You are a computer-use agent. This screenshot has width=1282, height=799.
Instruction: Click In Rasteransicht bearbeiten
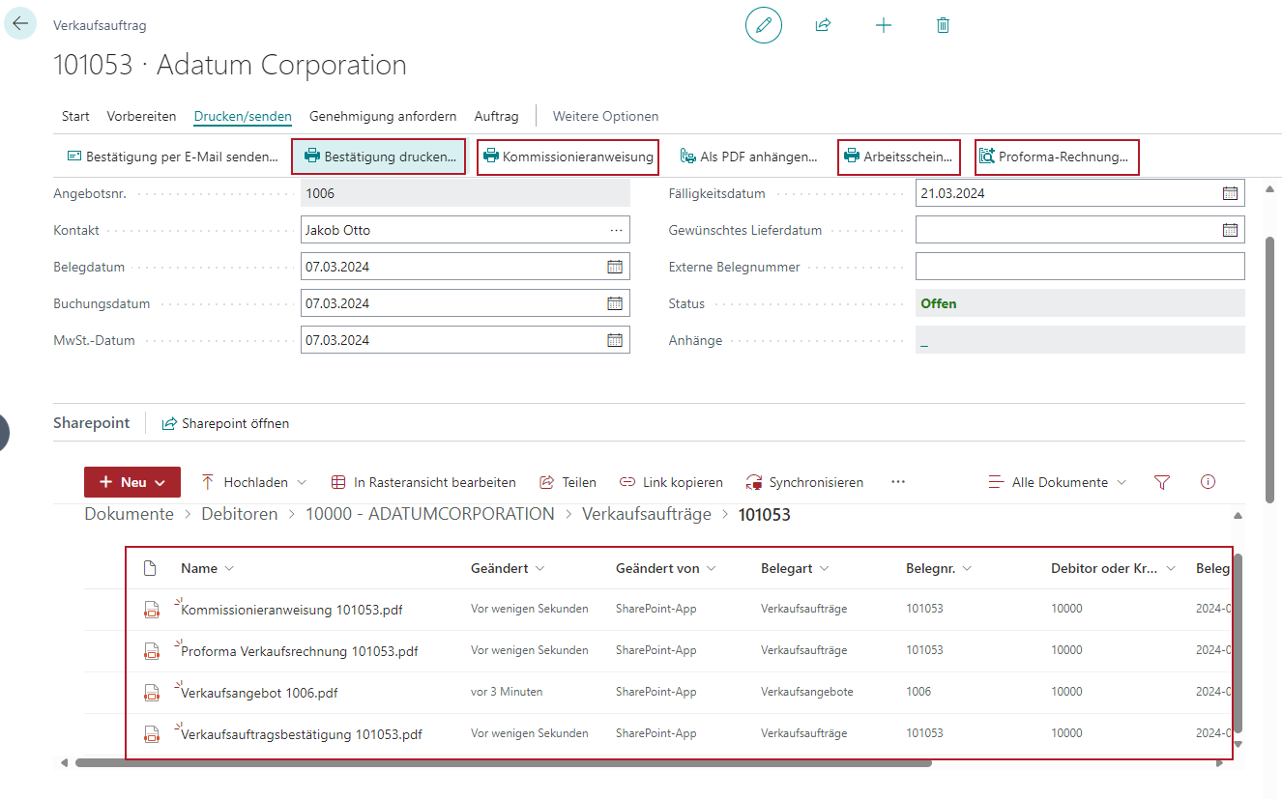tap(423, 482)
